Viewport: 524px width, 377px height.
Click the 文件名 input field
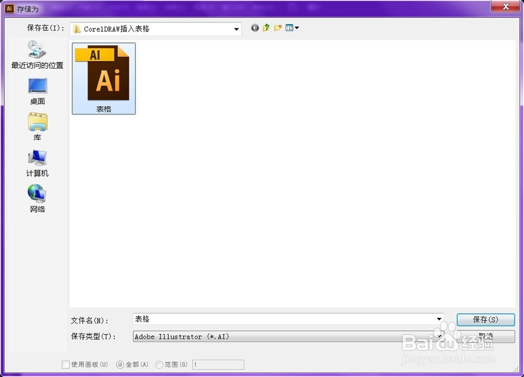click(x=288, y=319)
